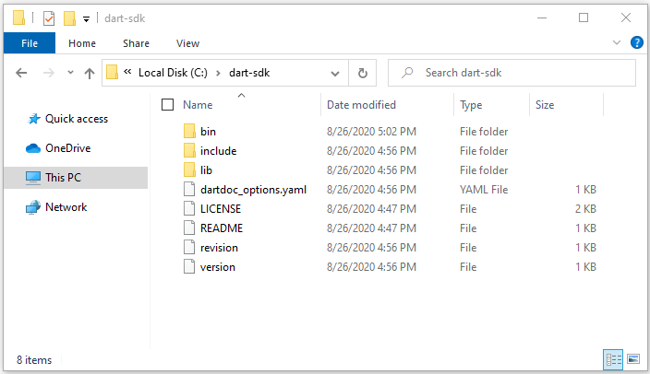Viewport: 650px width, 374px height.
Task: Click Properties icon in quick access toolbar
Action: (49, 18)
